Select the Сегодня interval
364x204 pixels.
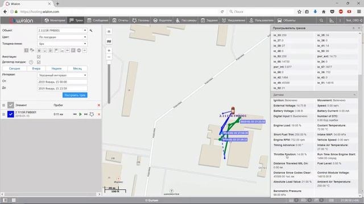(x=14, y=69)
